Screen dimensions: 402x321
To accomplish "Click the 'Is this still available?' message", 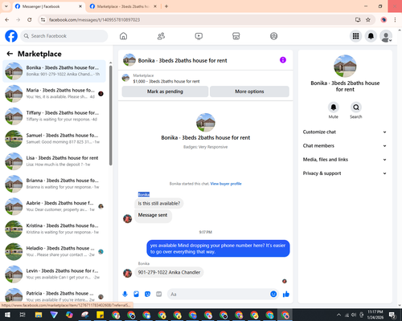I will click(x=159, y=204).
